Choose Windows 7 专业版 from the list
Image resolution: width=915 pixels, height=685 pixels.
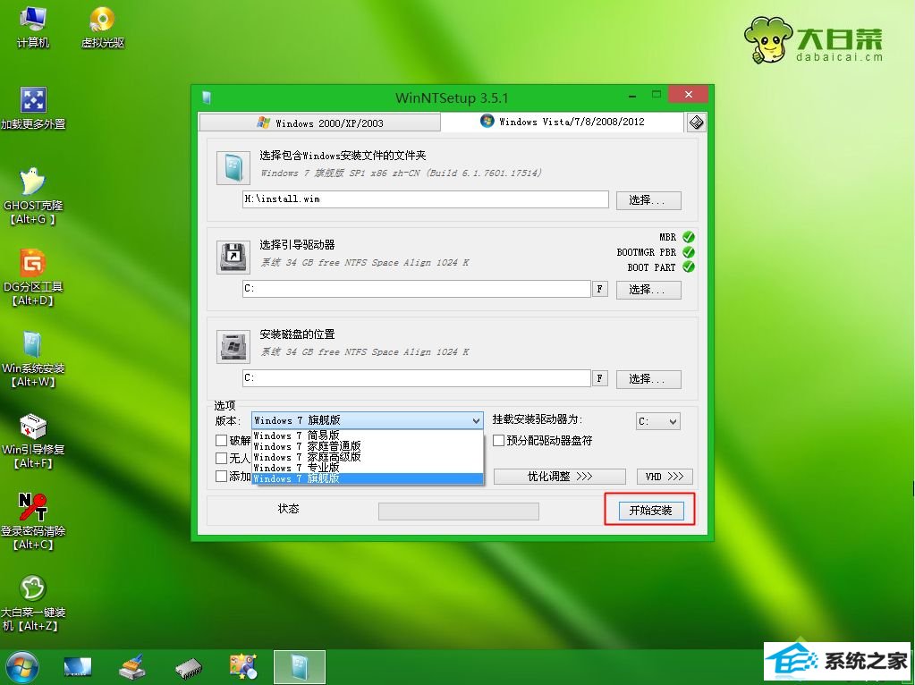tap(296, 468)
